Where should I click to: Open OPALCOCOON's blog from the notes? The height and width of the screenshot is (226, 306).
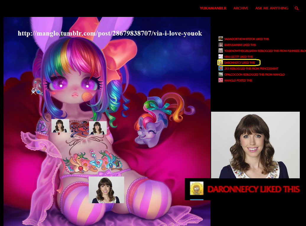click(x=233, y=74)
